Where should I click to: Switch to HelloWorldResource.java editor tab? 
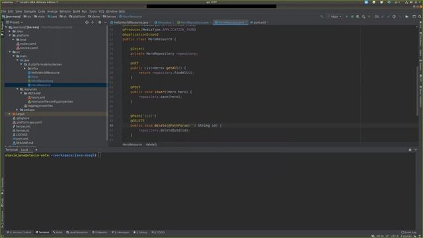131,22
